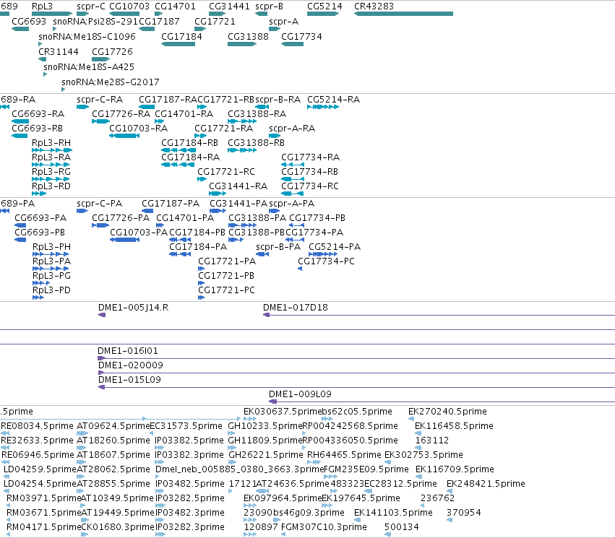Click BAC clone DME1-016I01
This screenshot has height=538, width=615.
point(128,352)
